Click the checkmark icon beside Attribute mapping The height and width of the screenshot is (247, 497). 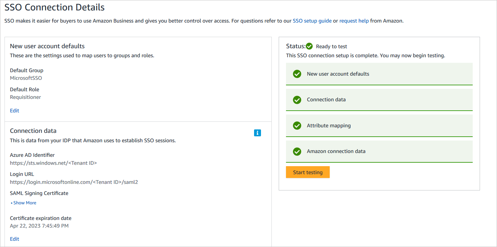297,126
